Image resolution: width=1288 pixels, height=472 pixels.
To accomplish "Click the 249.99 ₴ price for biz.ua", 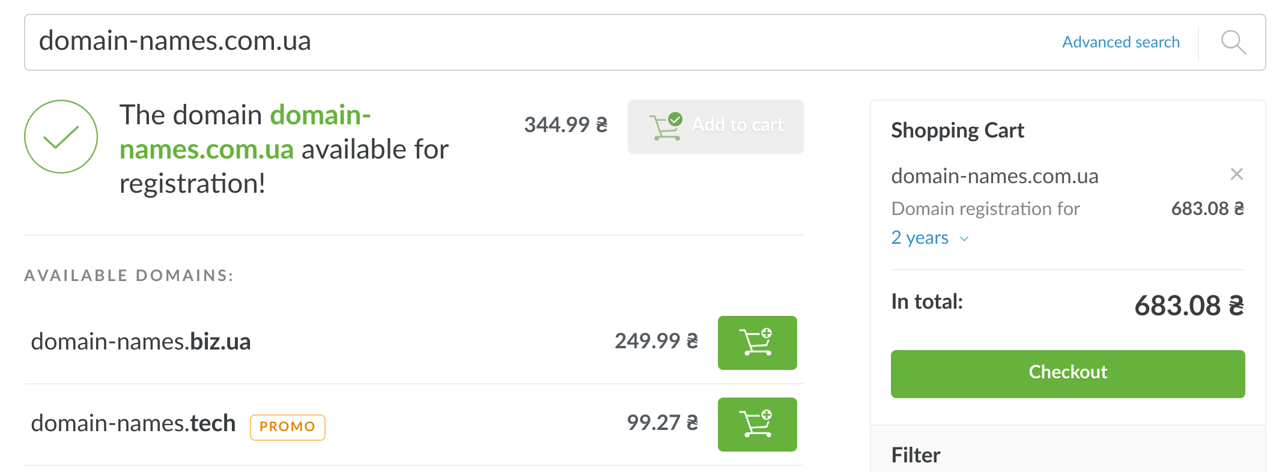I will [x=655, y=341].
